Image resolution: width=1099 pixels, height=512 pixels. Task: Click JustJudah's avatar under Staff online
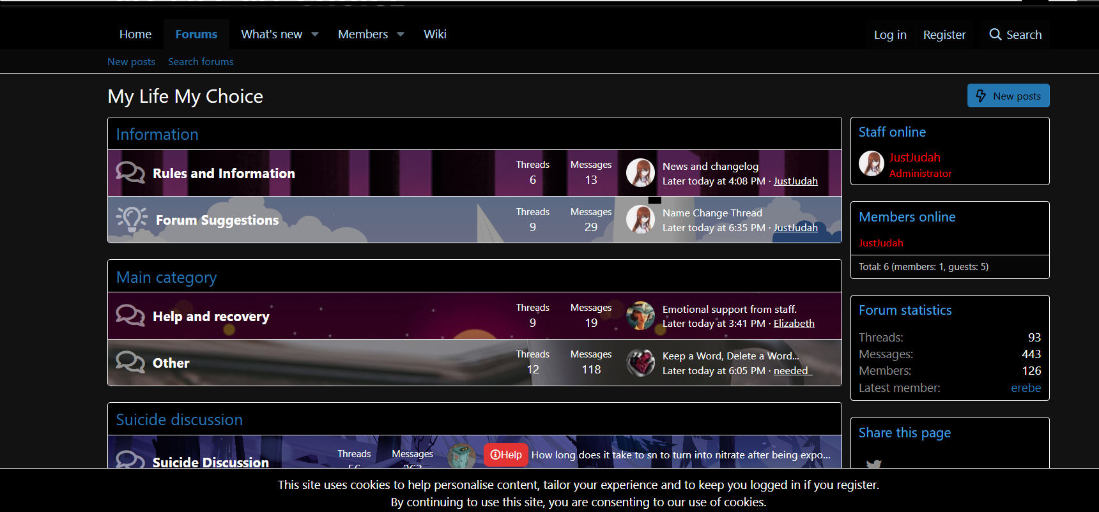tap(872, 163)
